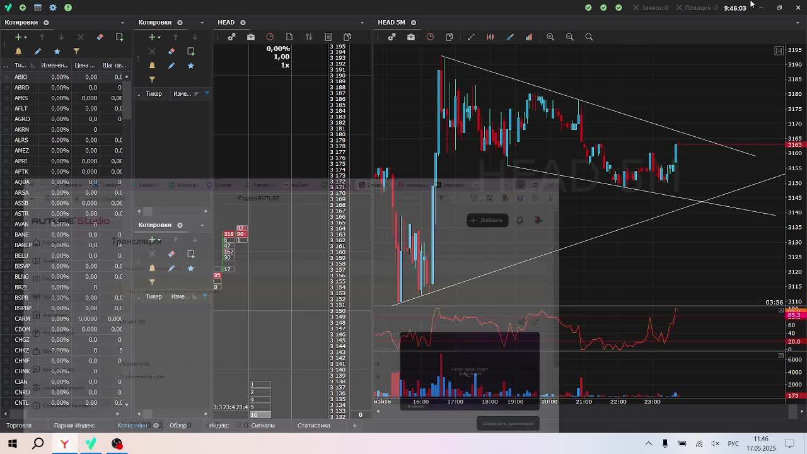The image size is (807, 454).
Task: Click the green add-window plus icon
Action: (23, 8)
